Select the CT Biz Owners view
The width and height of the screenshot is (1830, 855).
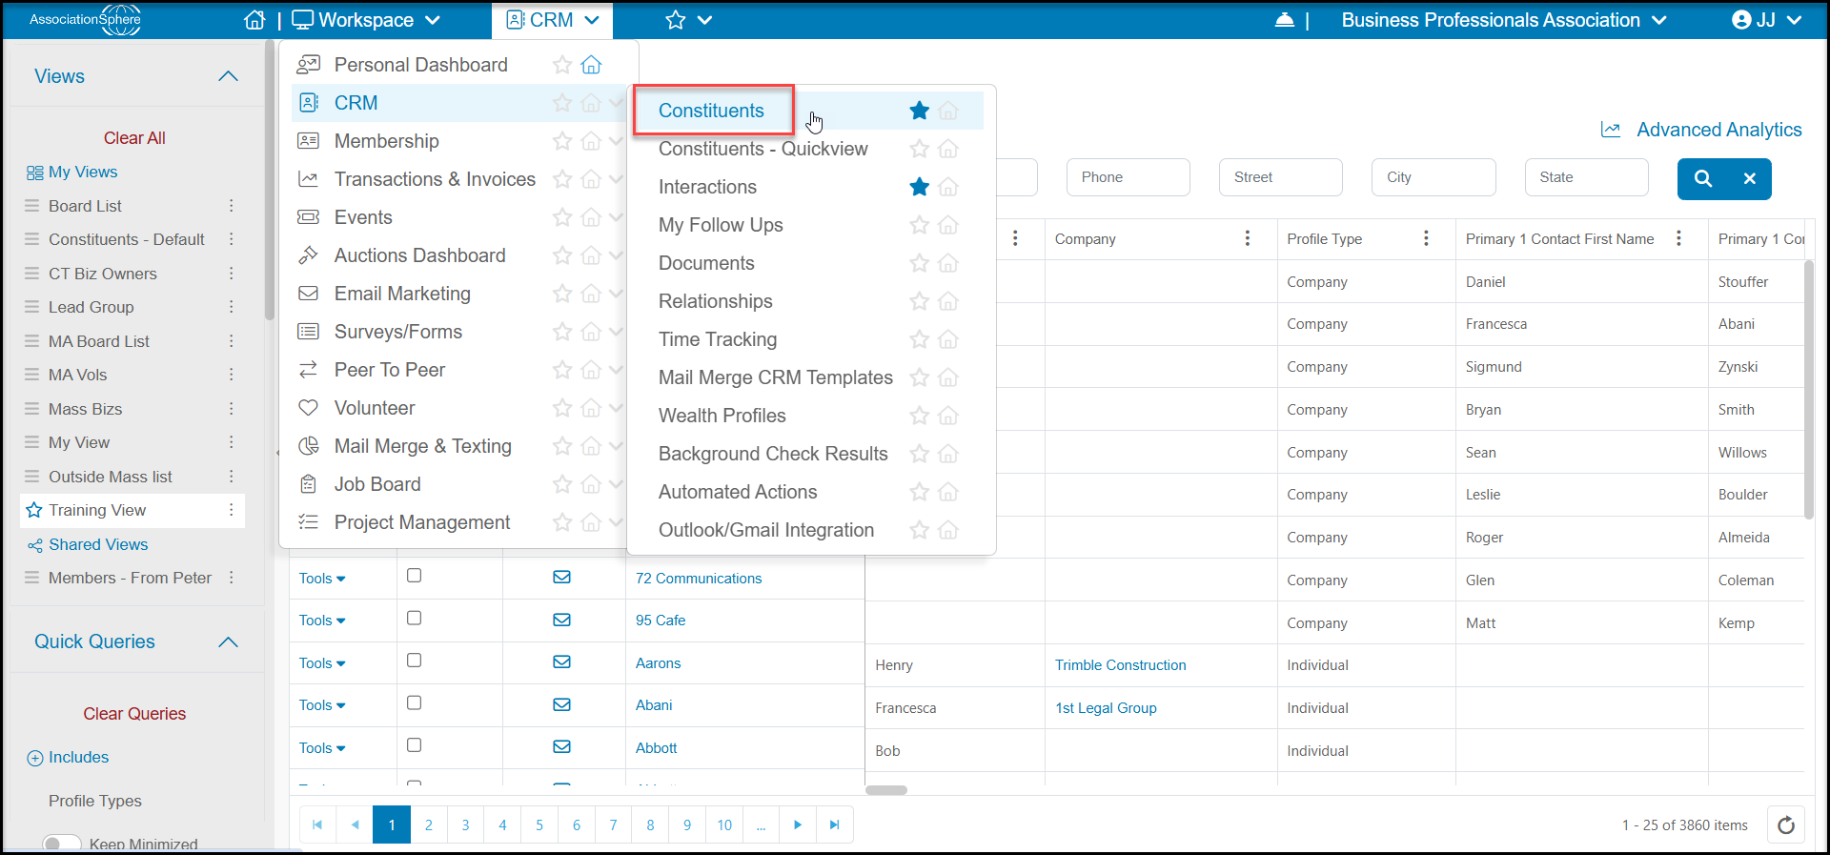click(x=103, y=274)
